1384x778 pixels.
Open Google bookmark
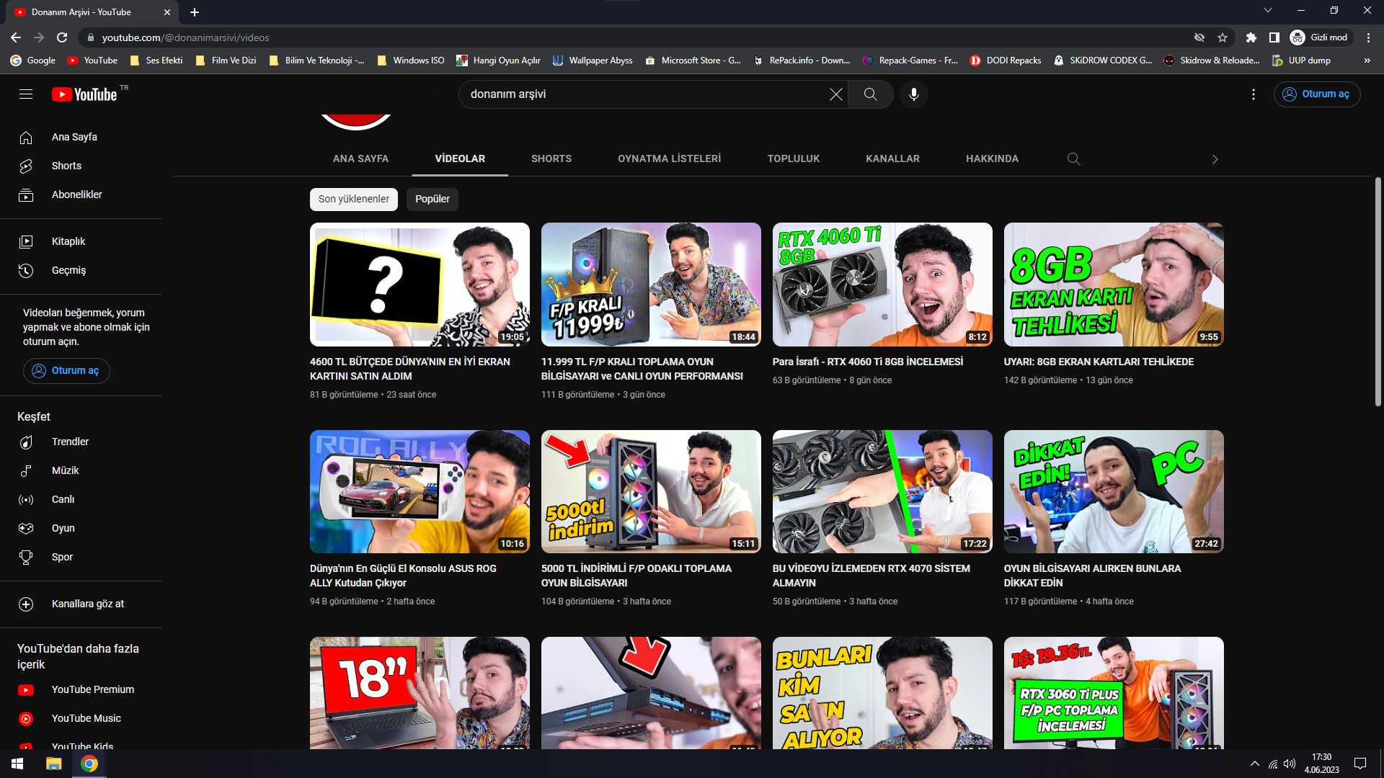(33, 61)
